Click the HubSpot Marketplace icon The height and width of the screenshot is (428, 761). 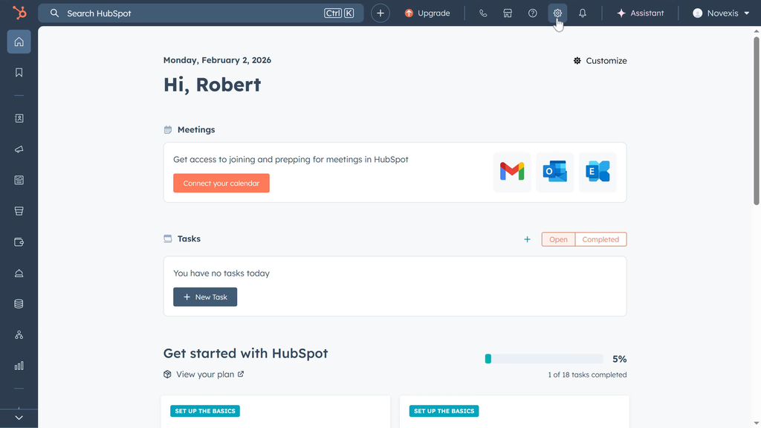(508, 13)
